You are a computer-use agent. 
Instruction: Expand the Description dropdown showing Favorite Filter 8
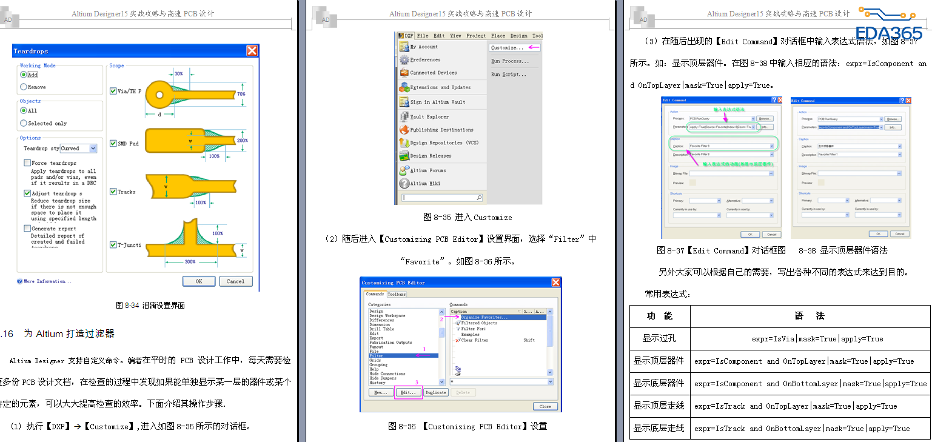[772, 155]
